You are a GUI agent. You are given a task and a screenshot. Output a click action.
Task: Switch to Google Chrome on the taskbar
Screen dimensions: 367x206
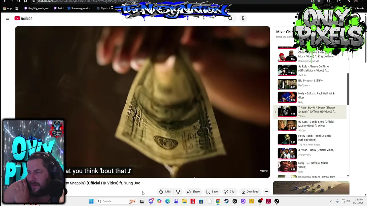(218, 201)
